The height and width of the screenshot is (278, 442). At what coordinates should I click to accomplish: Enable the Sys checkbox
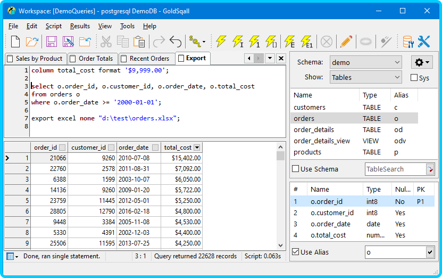point(414,78)
